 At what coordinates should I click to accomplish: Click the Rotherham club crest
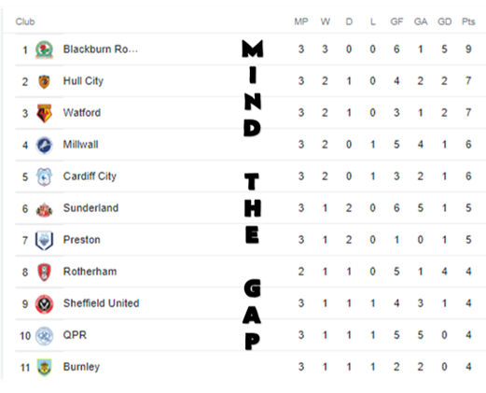44,273
